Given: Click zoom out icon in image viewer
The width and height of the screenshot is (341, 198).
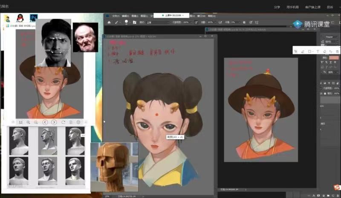Looking at the screenshot, I should pyautogui.click(x=37, y=122).
